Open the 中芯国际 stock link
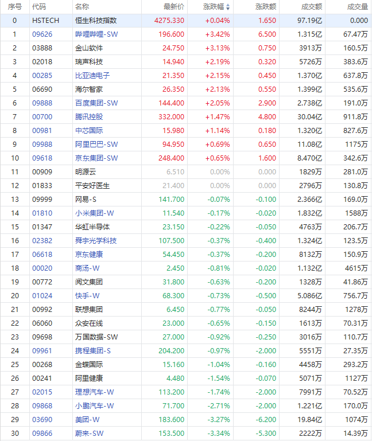Viewport: 372px width, 441px height. tap(89, 131)
